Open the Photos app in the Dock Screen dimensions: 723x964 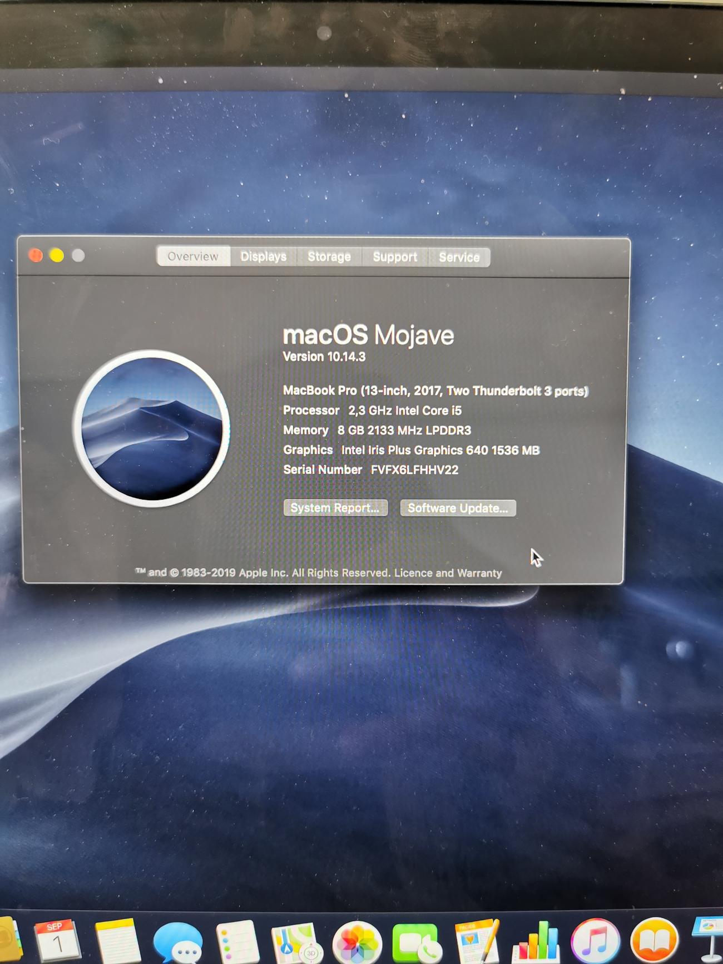coord(357,944)
